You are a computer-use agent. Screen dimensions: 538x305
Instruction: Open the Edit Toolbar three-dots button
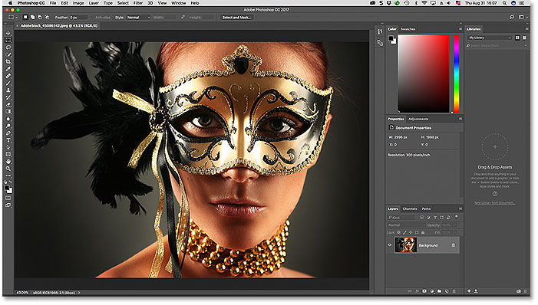point(8,175)
